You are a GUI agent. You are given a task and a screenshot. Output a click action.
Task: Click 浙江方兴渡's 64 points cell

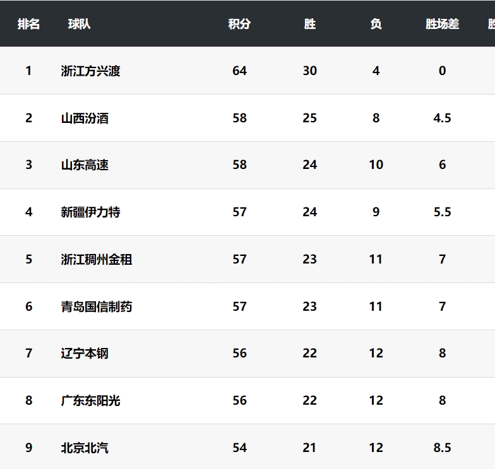[239, 71]
